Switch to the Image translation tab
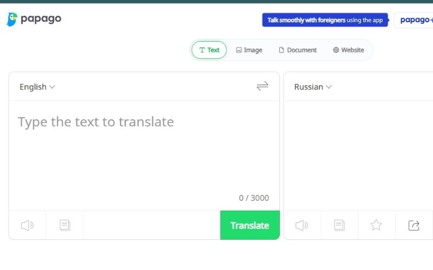This screenshot has height=270, width=433. 249,50
